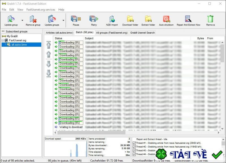Run Repair And Extract Now
The image size is (226, 163).
coord(188,19)
